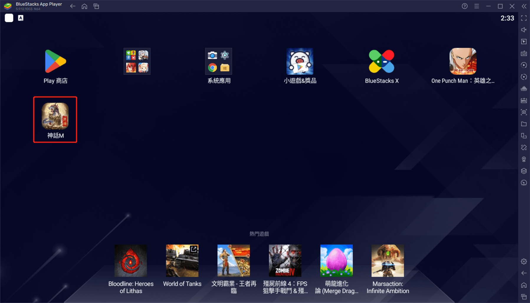Minimize the BlueStacks window
530x303 pixels.
(488, 6)
